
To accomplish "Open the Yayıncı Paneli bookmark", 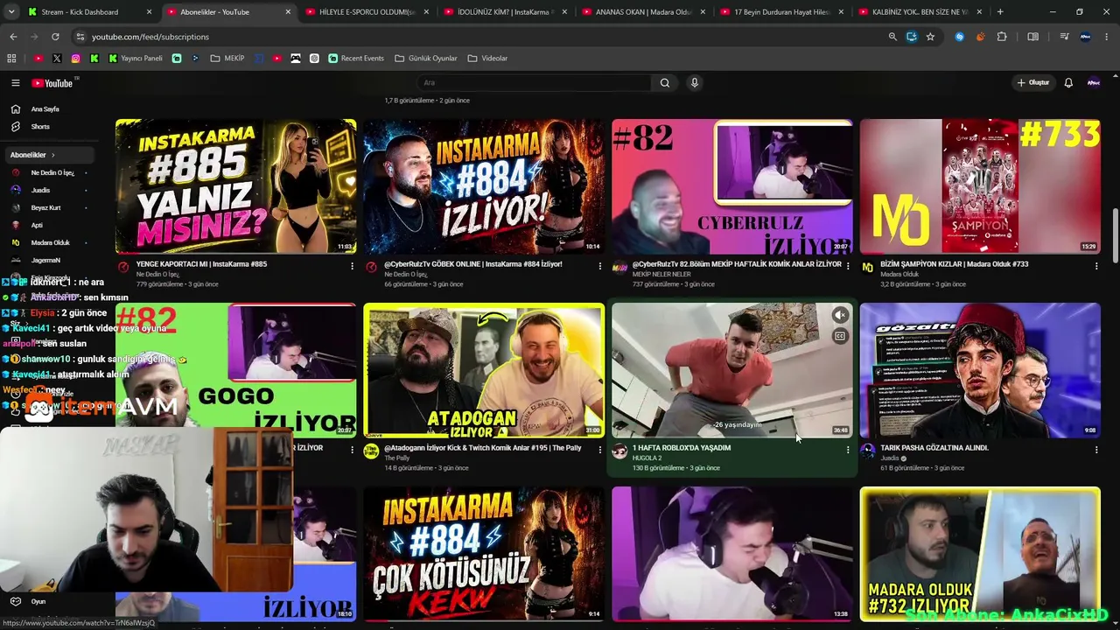I will tap(136, 59).
